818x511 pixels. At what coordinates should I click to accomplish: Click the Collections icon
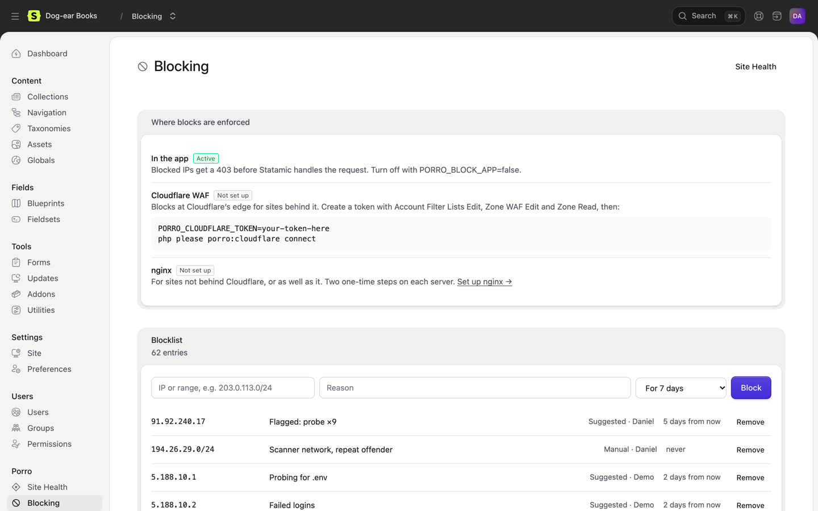pos(16,97)
